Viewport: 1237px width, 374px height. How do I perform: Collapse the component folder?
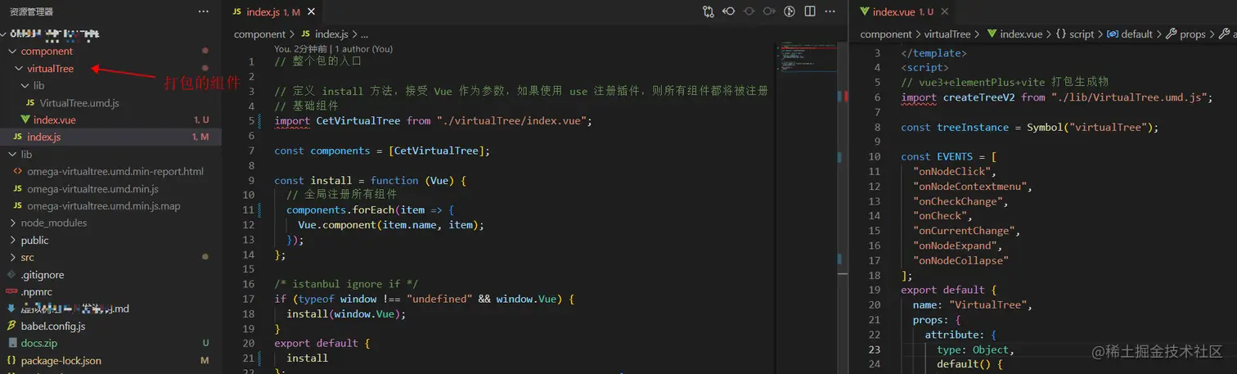(x=13, y=52)
